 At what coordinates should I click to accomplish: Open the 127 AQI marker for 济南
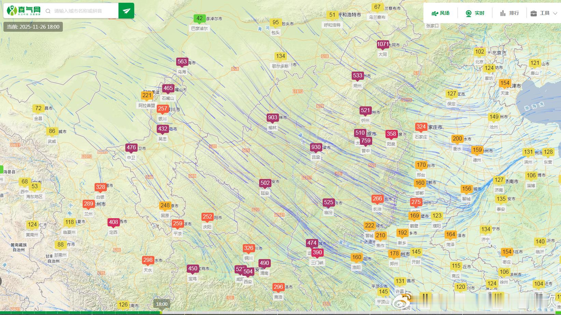499,180
